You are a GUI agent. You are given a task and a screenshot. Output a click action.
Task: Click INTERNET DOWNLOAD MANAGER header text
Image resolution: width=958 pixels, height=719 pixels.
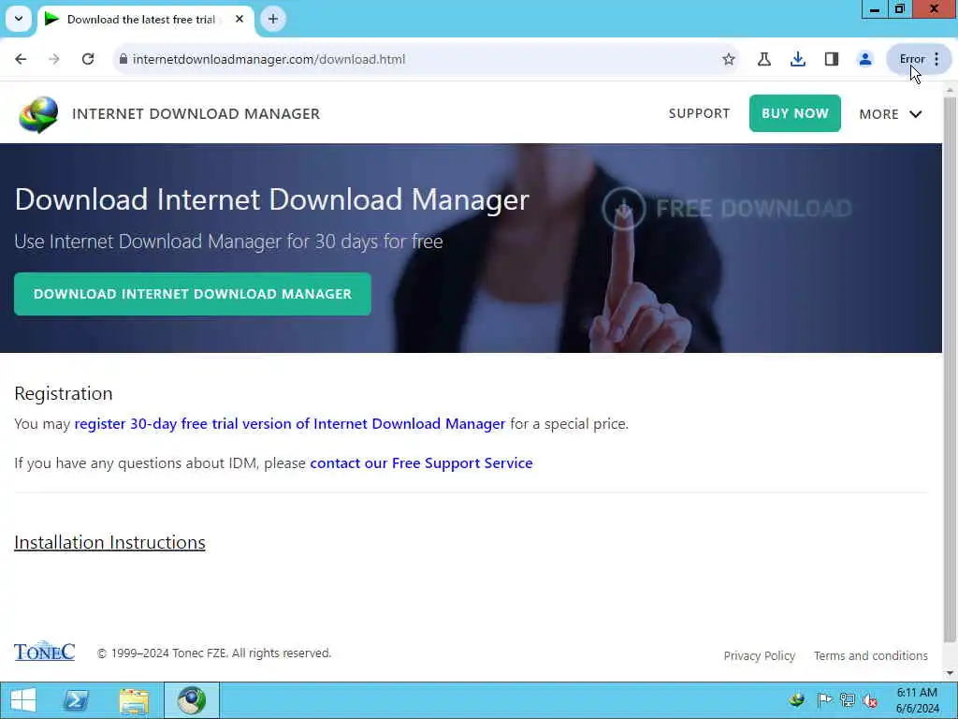click(x=196, y=113)
